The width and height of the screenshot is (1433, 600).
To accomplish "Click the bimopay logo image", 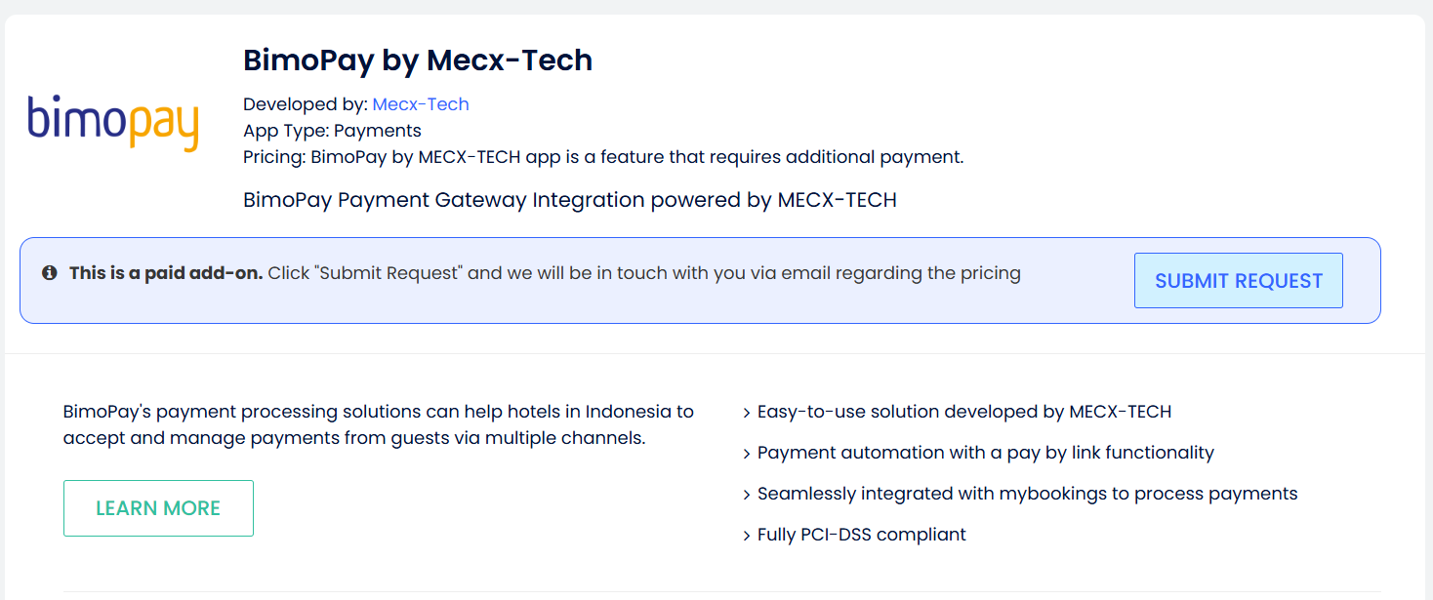I will pyautogui.click(x=113, y=123).
